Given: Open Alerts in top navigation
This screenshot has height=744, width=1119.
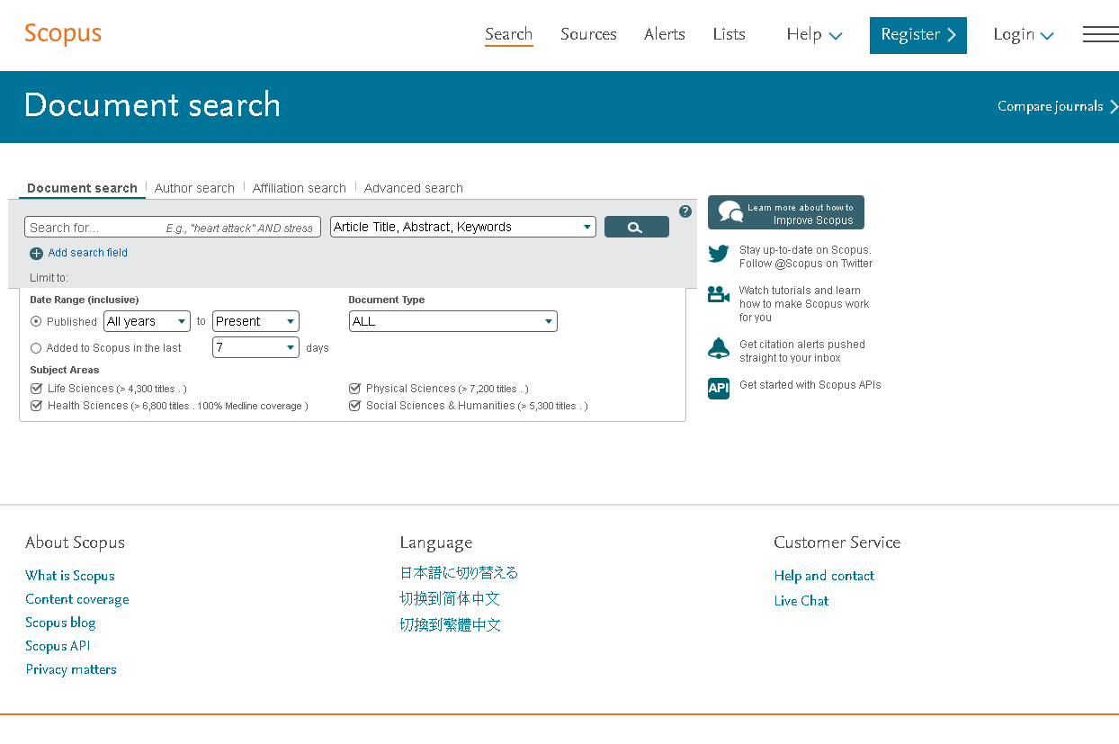Looking at the screenshot, I should click(x=665, y=34).
